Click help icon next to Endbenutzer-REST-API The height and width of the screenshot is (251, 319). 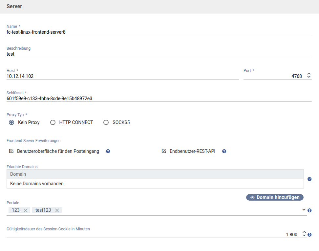(x=224, y=152)
